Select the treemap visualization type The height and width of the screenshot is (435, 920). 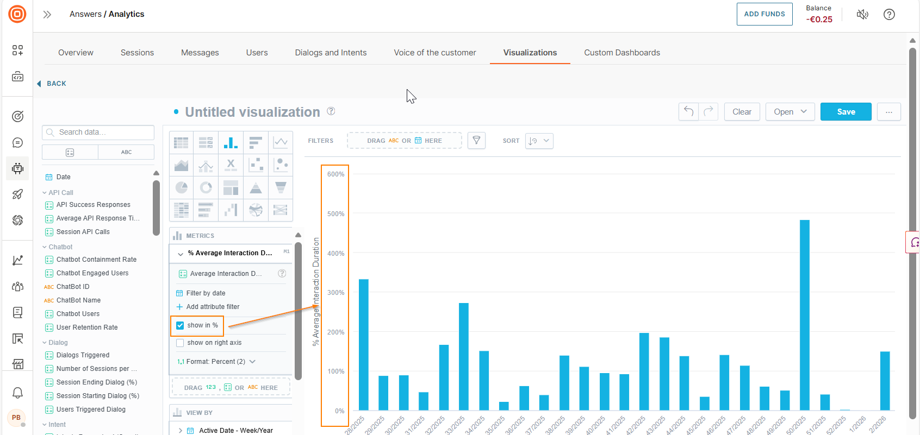[x=231, y=188]
